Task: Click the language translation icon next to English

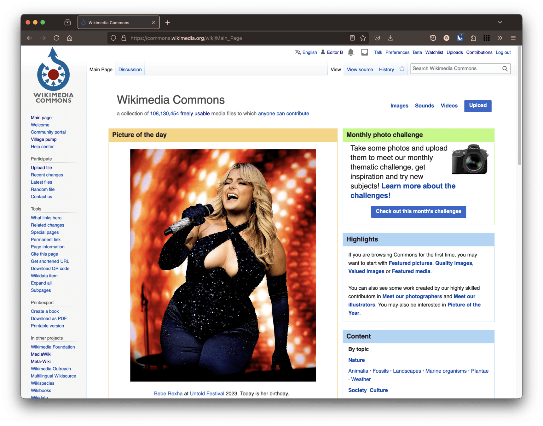Action: pyautogui.click(x=298, y=52)
